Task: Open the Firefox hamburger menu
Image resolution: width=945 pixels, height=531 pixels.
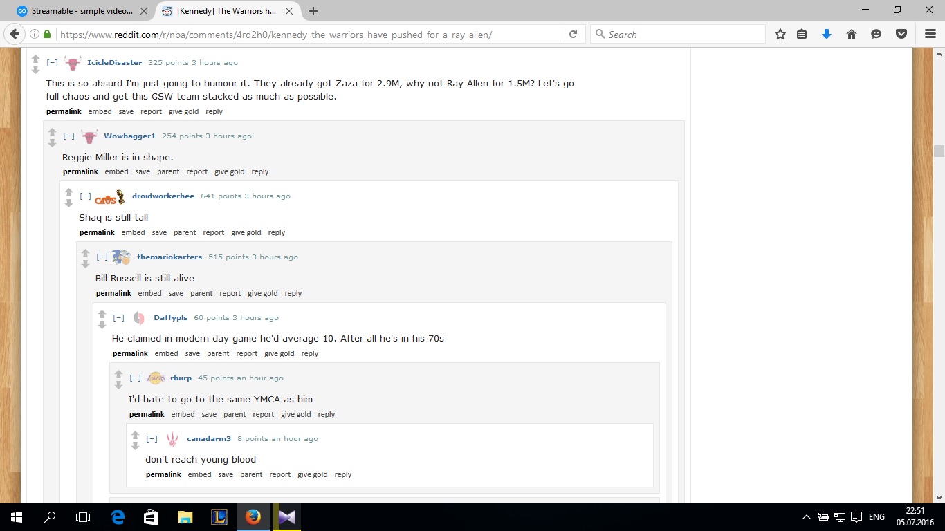Action: point(930,34)
